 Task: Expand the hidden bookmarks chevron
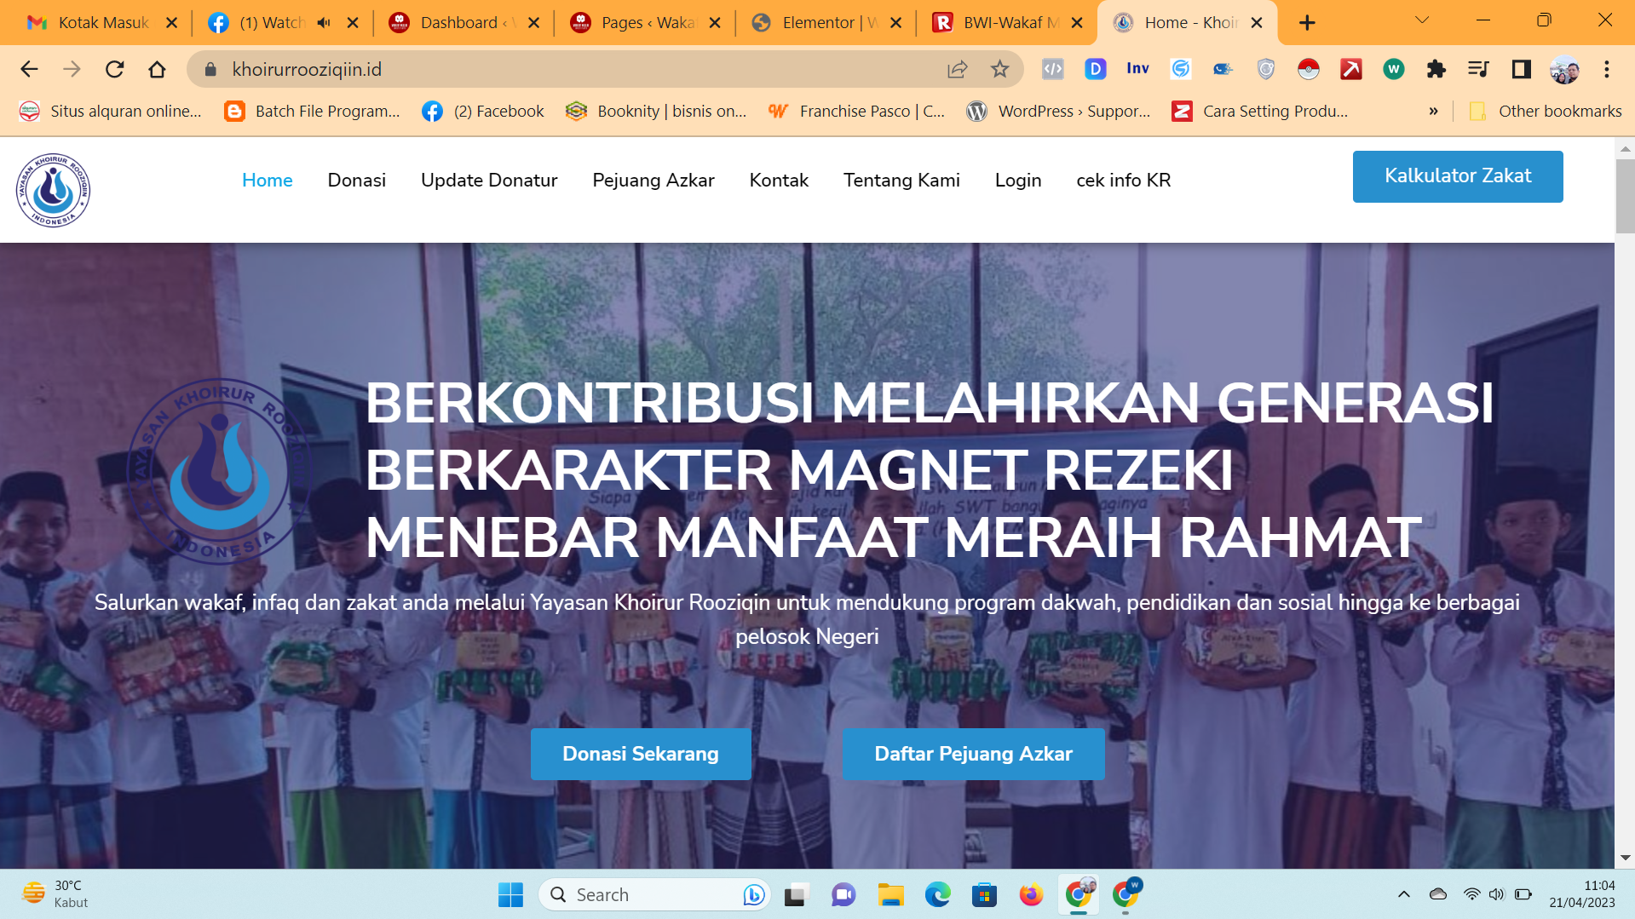(x=1433, y=111)
